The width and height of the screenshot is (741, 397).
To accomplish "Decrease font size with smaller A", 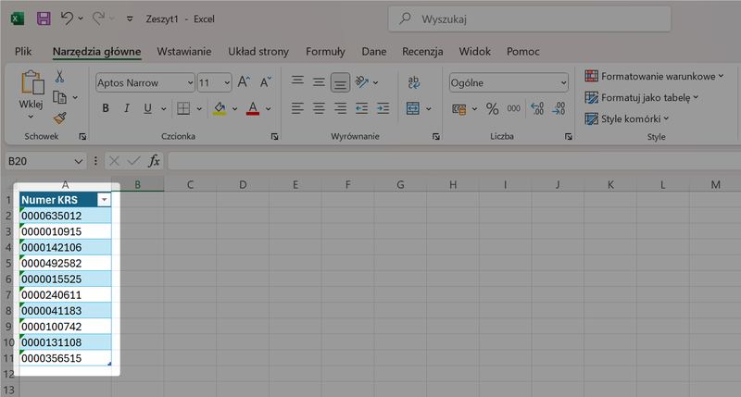I will click(x=266, y=82).
